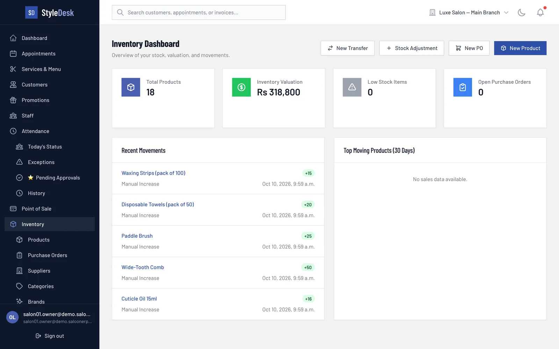559x349 pixels.
Task: Open the Paddle Brush product link
Action: 137,236
